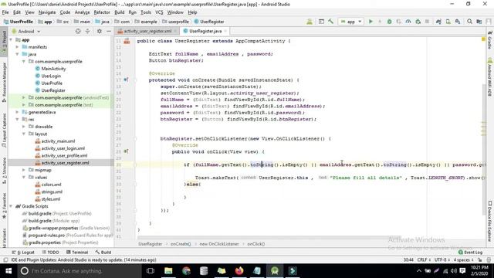Click Cortana search box in taskbar
This screenshot has width=494, height=278.
coord(79,271)
